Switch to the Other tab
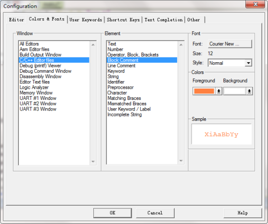The height and width of the screenshot is (224, 268). tap(194, 20)
